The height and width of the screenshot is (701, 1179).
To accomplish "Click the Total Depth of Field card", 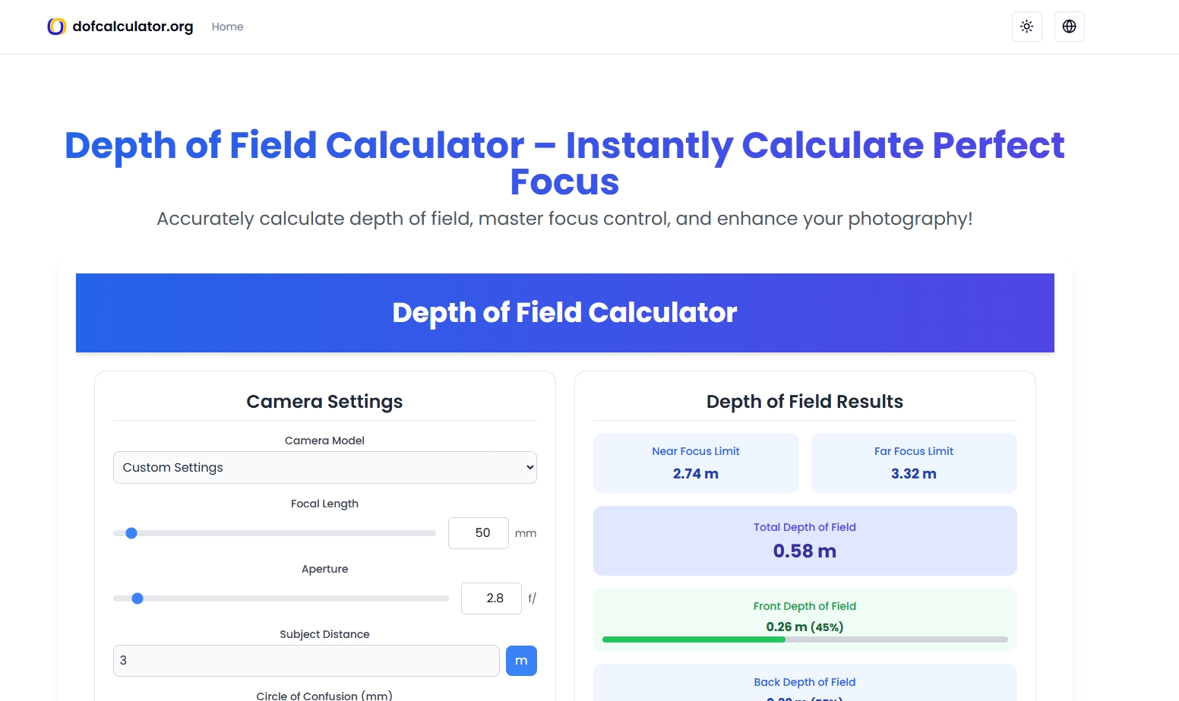I will [x=804, y=541].
